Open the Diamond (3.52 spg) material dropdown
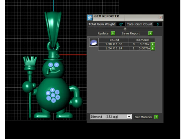The width and height of the screenshot is (185, 139). [x=111, y=117]
